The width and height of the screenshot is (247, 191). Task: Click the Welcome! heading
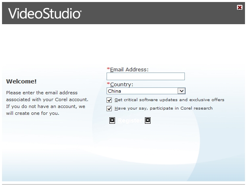pos(21,81)
